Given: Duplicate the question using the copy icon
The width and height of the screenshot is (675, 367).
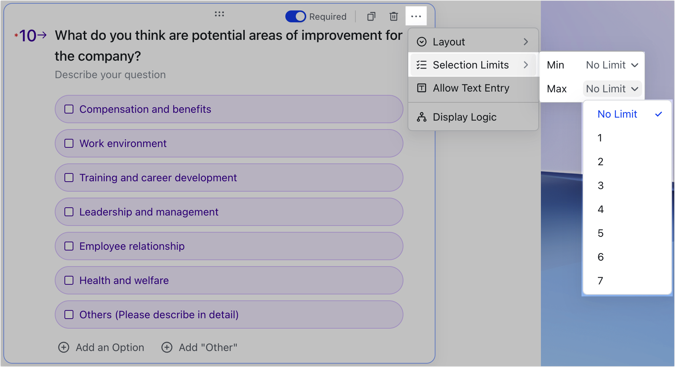Looking at the screenshot, I should tap(371, 16).
